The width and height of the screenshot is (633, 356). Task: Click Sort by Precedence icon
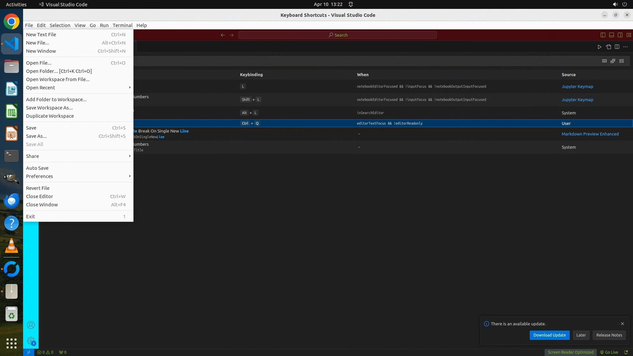[613, 61]
